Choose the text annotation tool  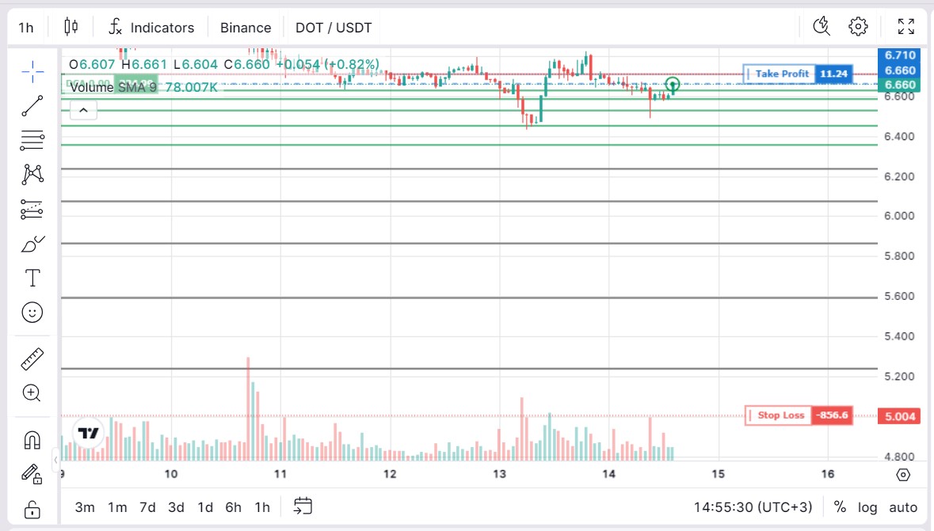(32, 278)
